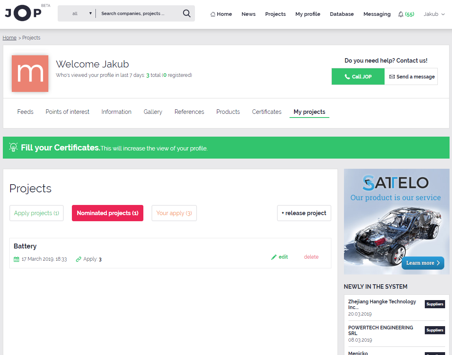Click the (55) notification count
The image size is (452, 355).
click(410, 14)
